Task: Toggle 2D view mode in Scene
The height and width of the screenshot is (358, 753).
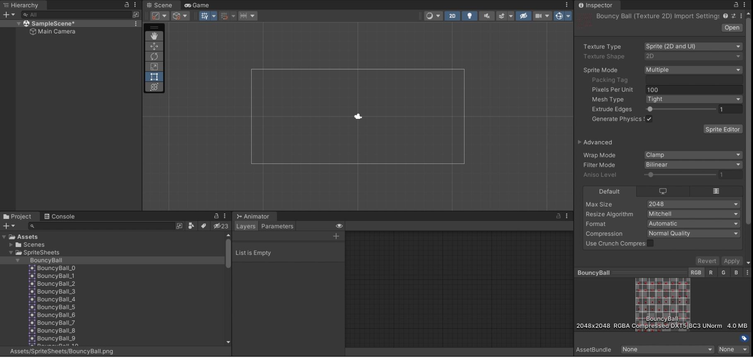Action: point(452,16)
